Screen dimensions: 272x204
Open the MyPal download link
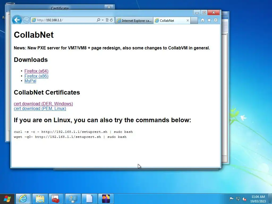tap(30, 81)
